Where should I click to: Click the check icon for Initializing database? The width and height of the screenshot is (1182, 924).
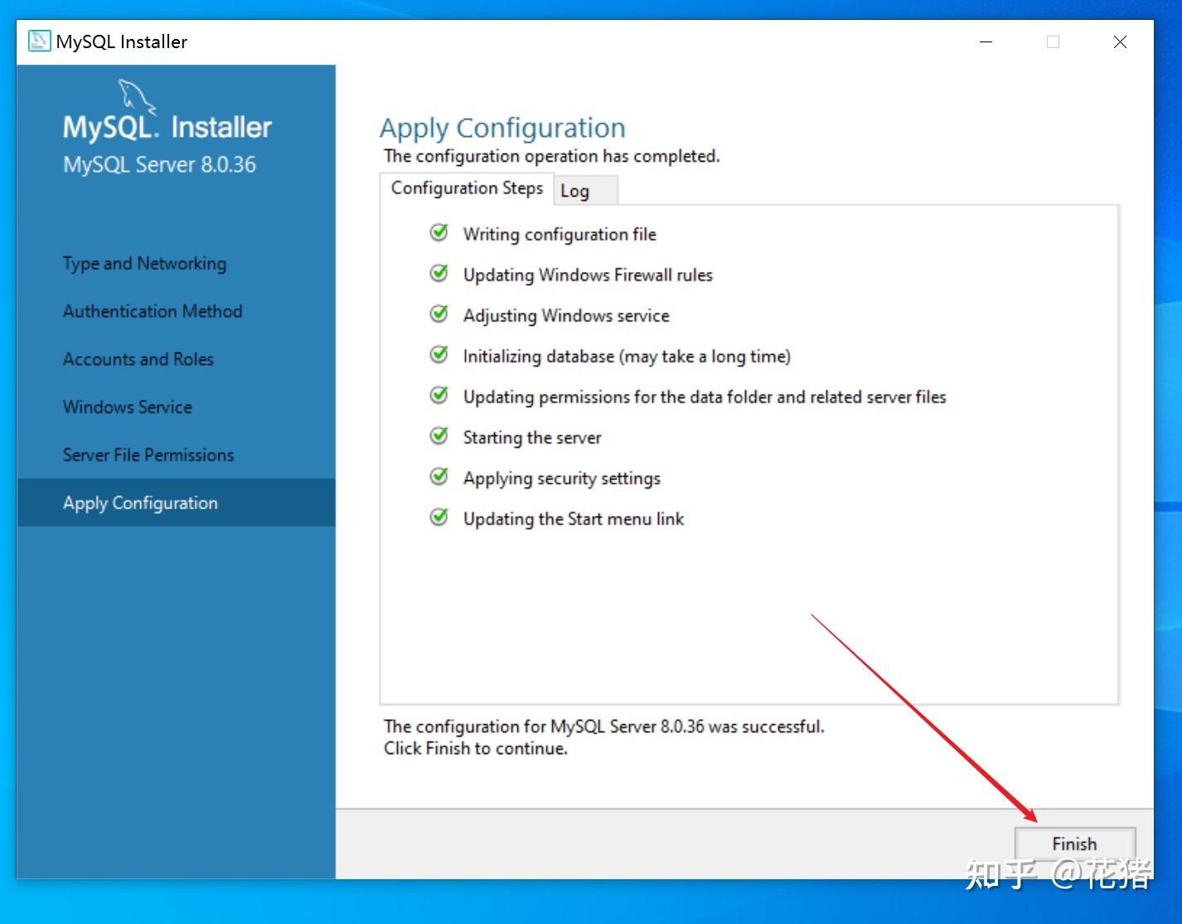point(439,354)
